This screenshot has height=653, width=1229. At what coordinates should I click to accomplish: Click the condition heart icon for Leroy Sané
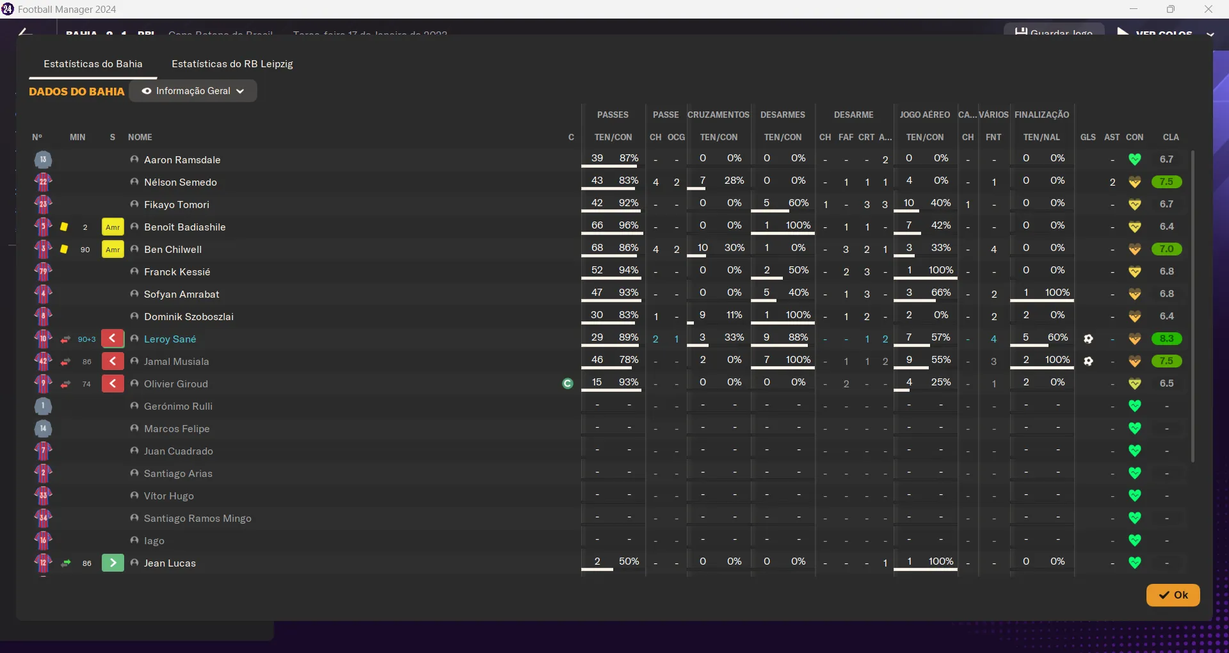1135,339
